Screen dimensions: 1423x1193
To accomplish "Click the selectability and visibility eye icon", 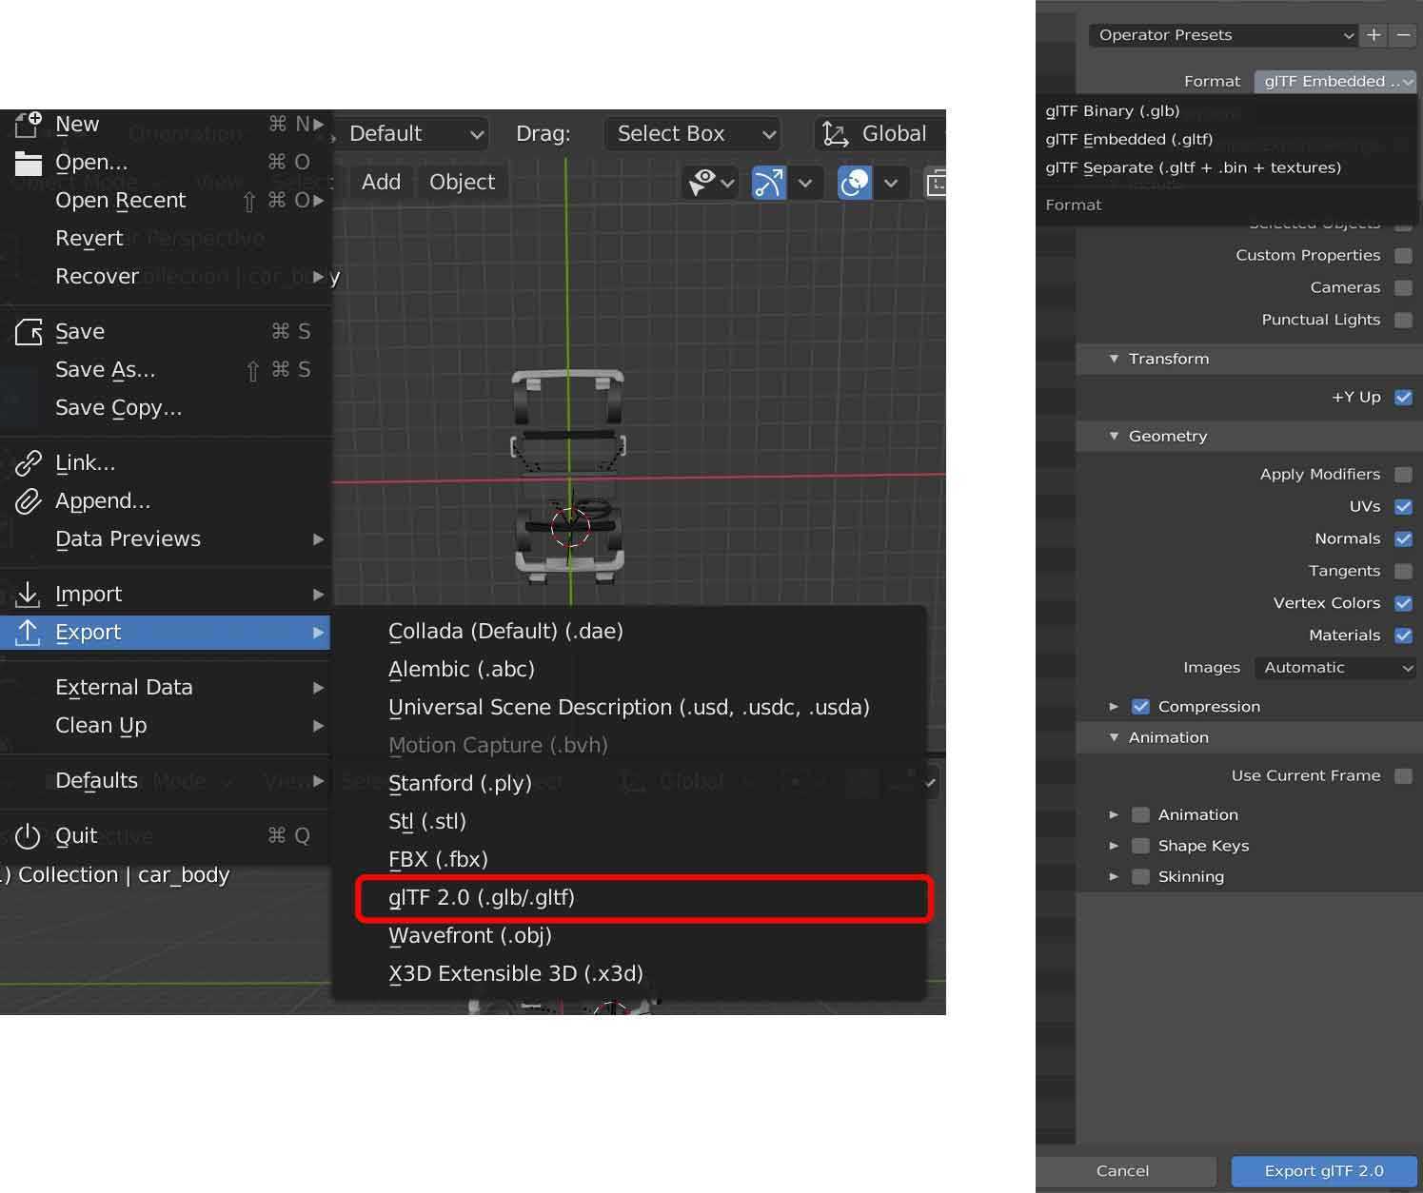I will coord(702,183).
